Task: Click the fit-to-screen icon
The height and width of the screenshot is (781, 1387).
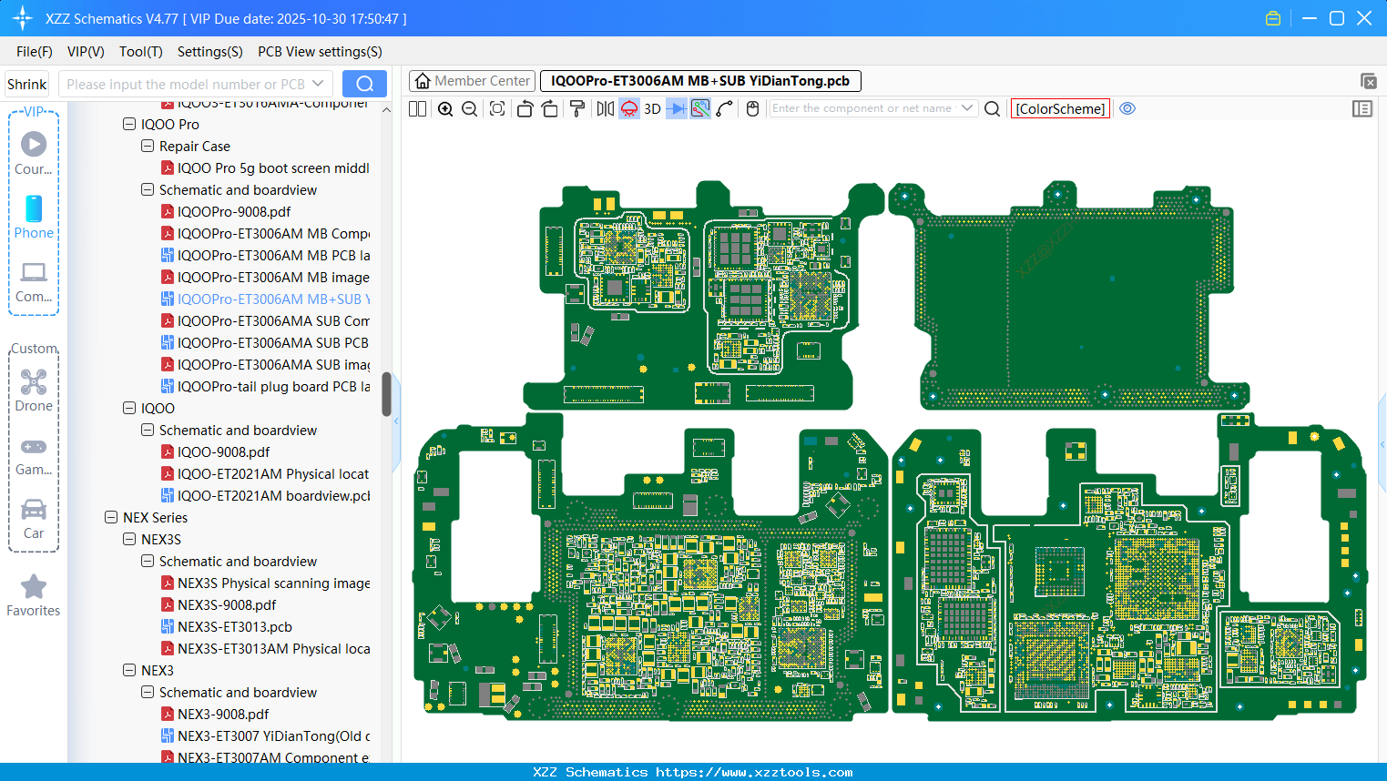Action: [x=497, y=109]
